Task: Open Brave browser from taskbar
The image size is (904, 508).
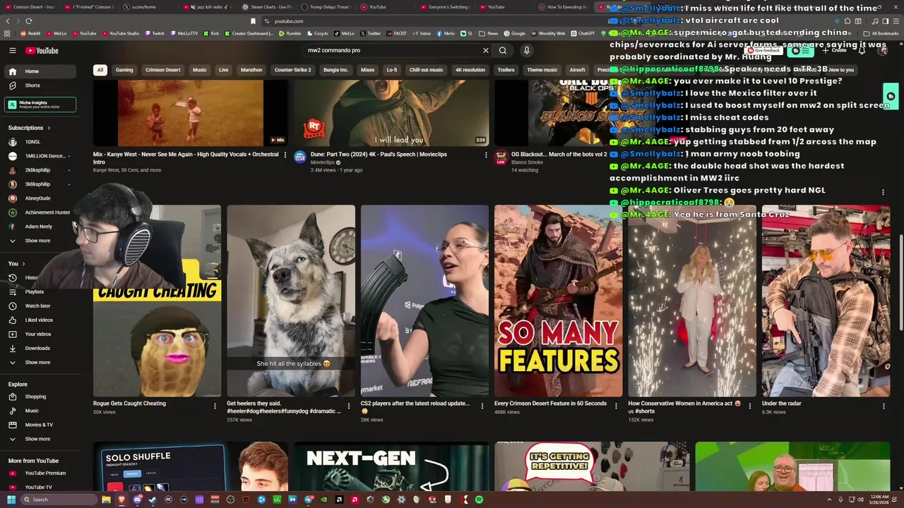Action: [121, 500]
